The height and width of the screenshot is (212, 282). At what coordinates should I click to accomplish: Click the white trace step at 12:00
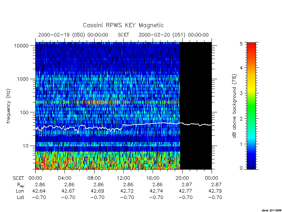pyautogui.click(x=123, y=126)
